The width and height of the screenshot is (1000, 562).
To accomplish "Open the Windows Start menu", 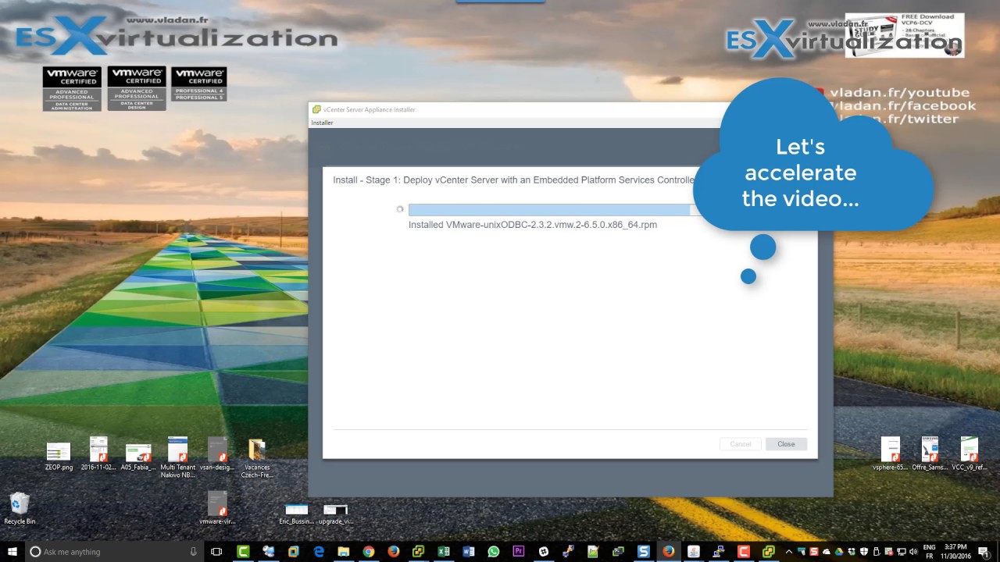I will coord(12,551).
